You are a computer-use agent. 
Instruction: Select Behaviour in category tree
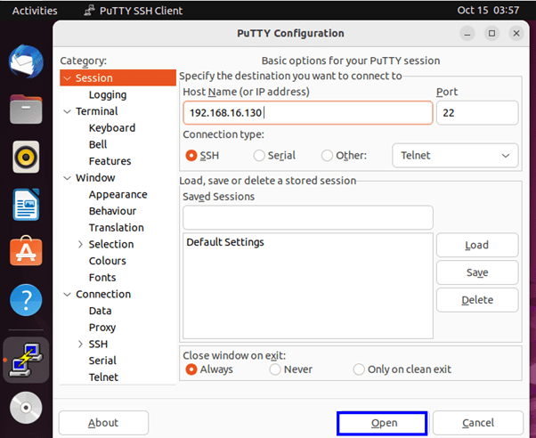coord(112,211)
